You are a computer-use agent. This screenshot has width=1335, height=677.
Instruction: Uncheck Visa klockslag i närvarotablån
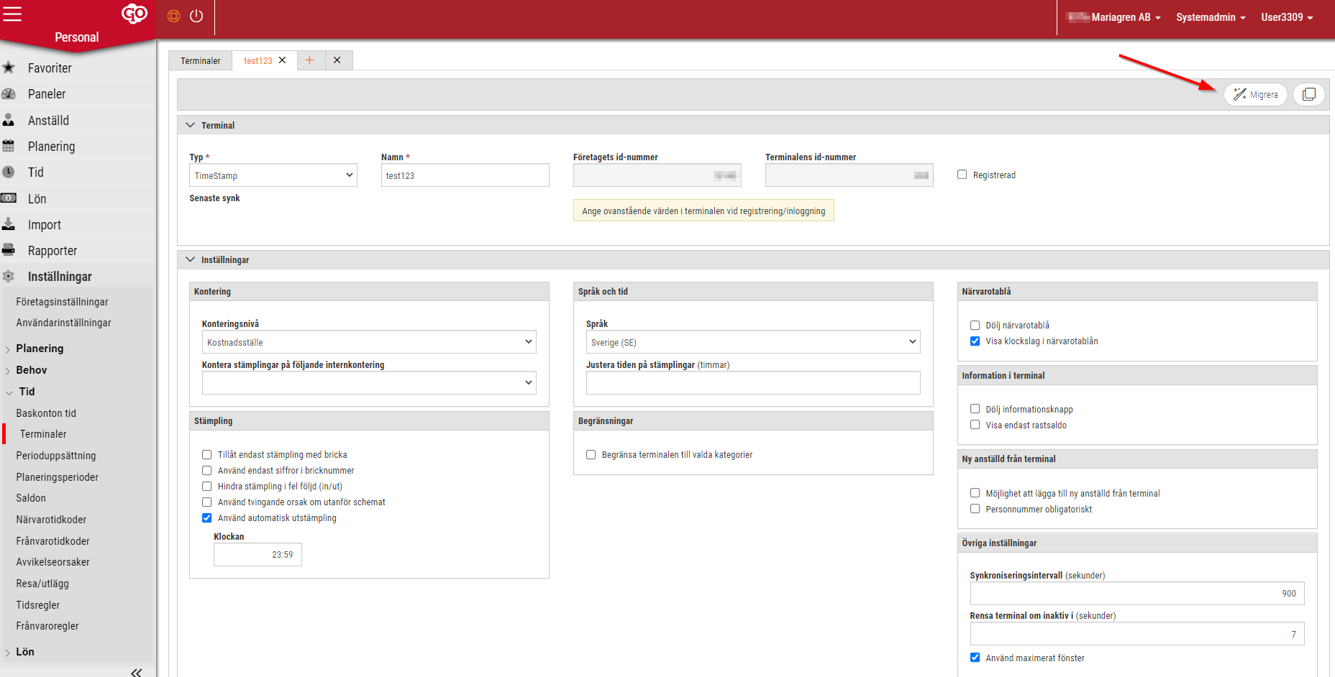point(975,341)
